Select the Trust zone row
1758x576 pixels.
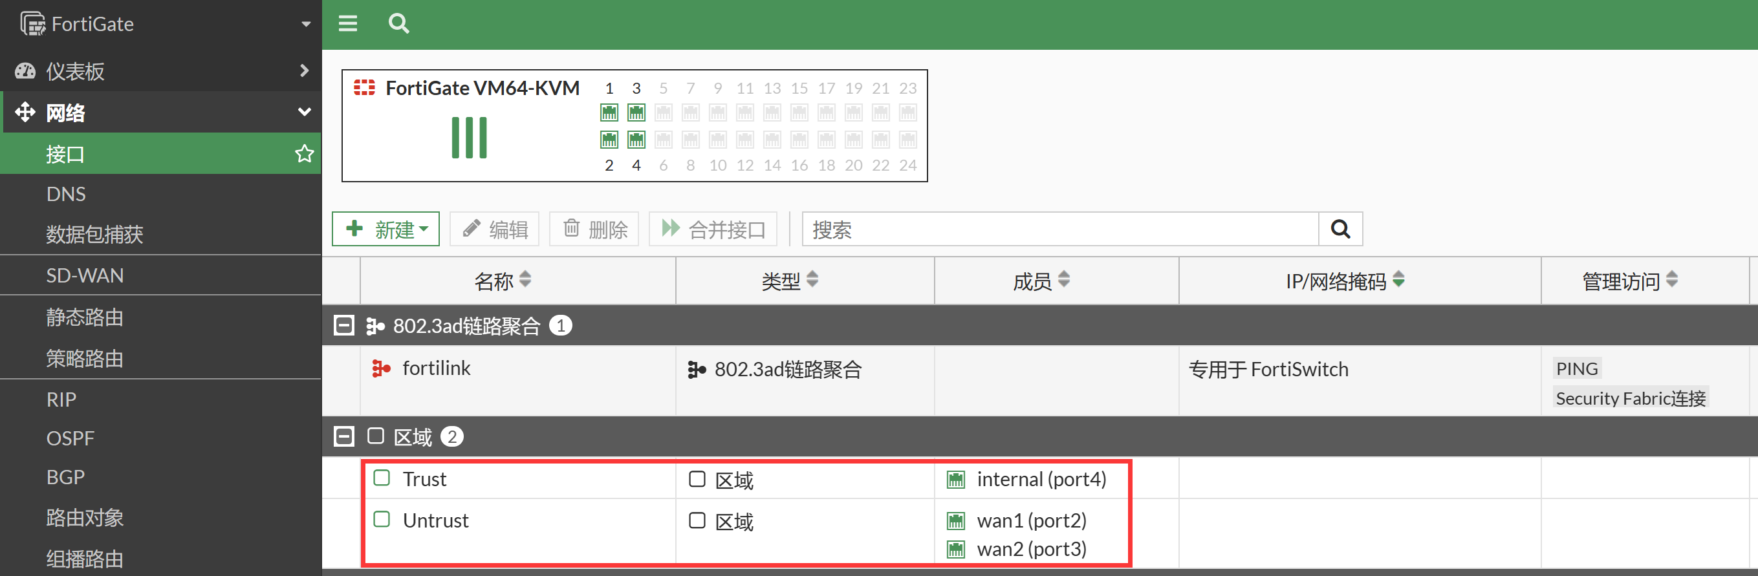(x=424, y=479)
